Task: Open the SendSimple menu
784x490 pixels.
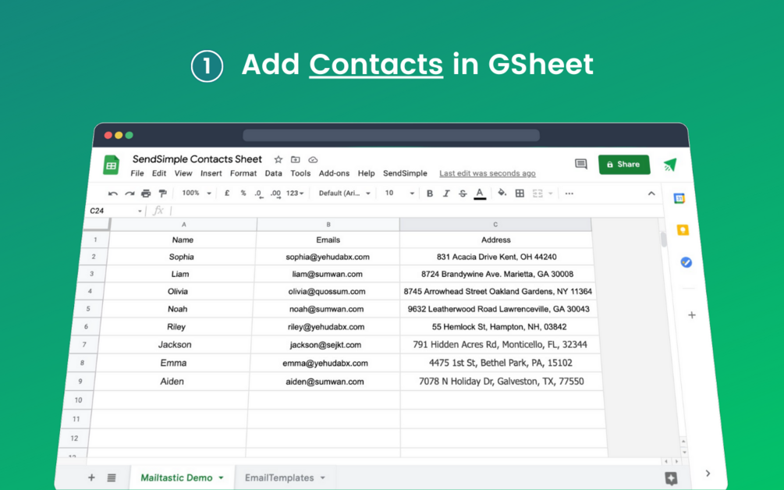Action: [405, 173]
